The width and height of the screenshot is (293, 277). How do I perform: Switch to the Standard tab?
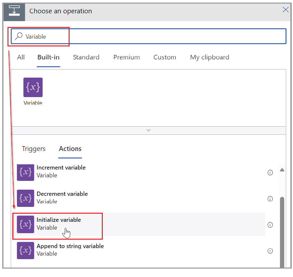[86, 57]
